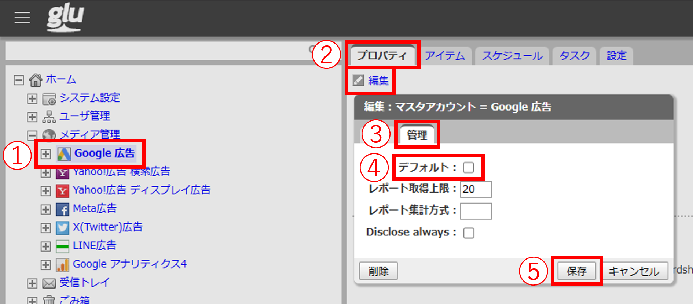Toggle the Disclose always checkbox
The height and width of the screenshot is (305, 693).
[x=469, y=233]
